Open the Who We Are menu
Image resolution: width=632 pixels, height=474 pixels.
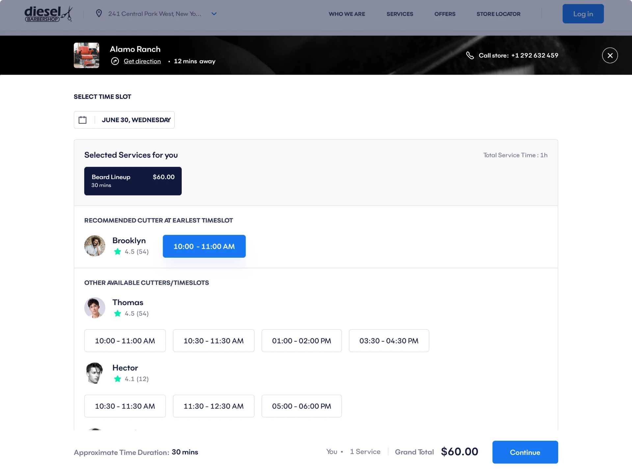(x=347, y=14)
